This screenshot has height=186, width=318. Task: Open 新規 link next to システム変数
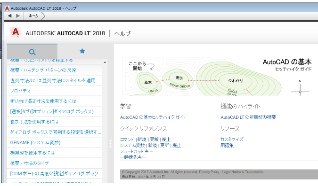[x=152, y=145]
